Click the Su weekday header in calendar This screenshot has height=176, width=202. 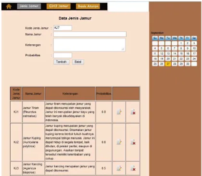pos(155,38)
